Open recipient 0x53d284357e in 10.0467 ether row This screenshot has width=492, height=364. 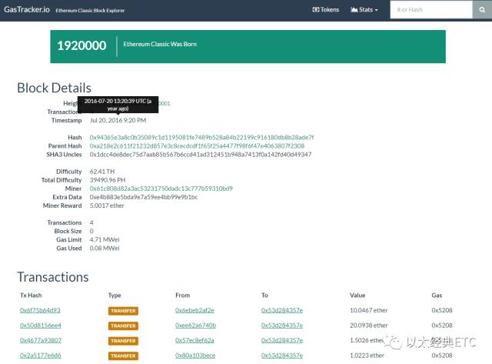(282, 310)
